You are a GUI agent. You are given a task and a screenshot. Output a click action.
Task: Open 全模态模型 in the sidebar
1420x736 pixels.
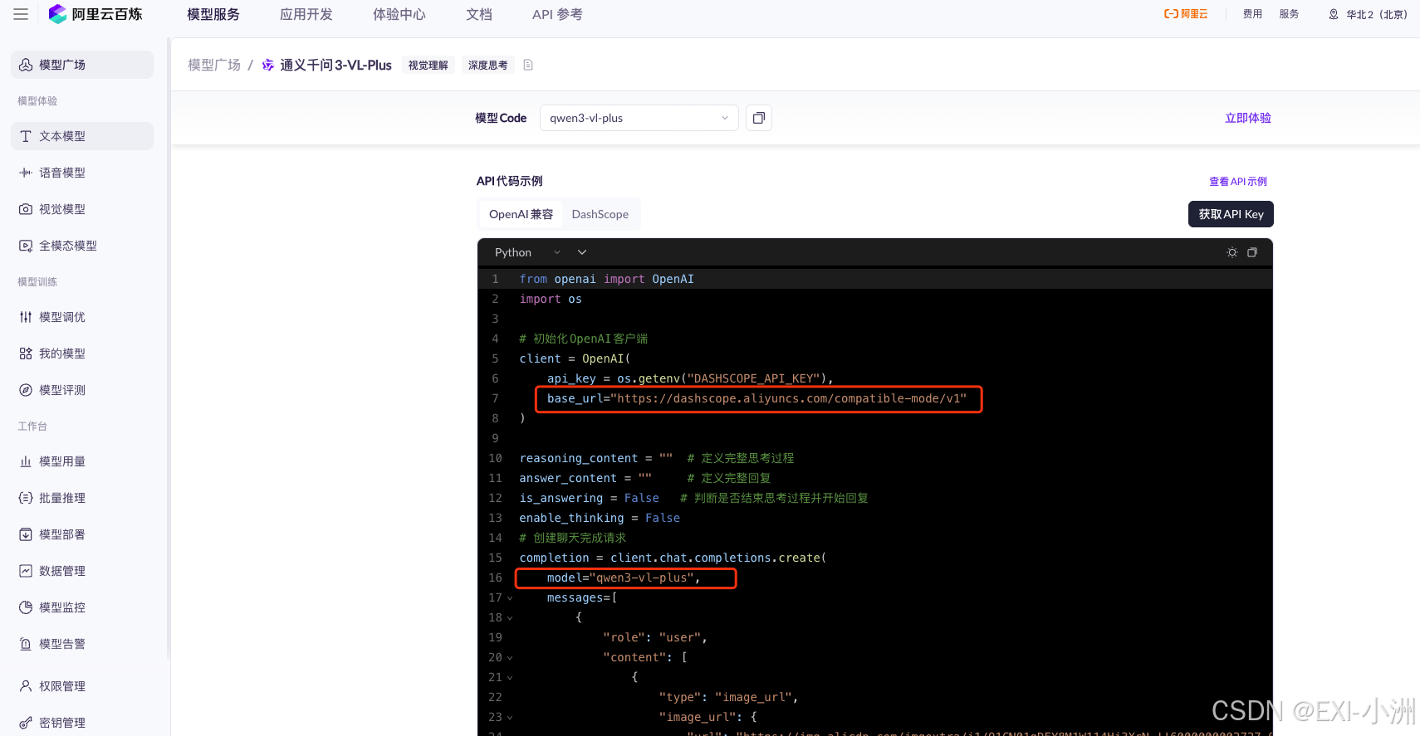click(82, 246)
